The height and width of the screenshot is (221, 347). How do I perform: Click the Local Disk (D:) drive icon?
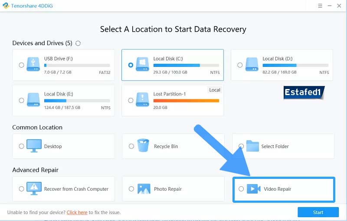click(252, 64)
